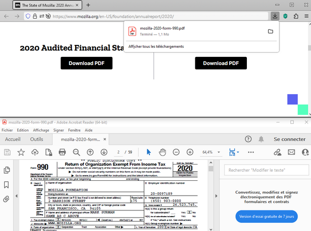Screen dimensions: 311x231
Task: Click the PDF document vertical scrollbar thumb
Action: tap(211, 169)
